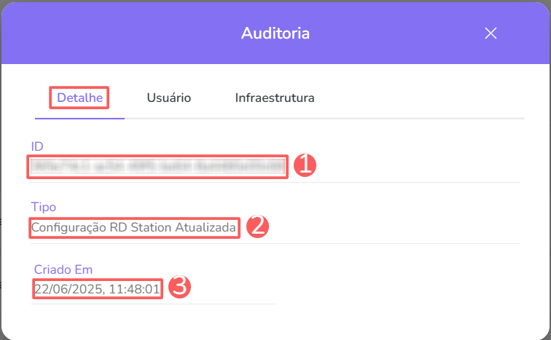Click the Tipo field label
This screenshot has height=340, width=551.
pyautogui.click(x=43, y=207)
